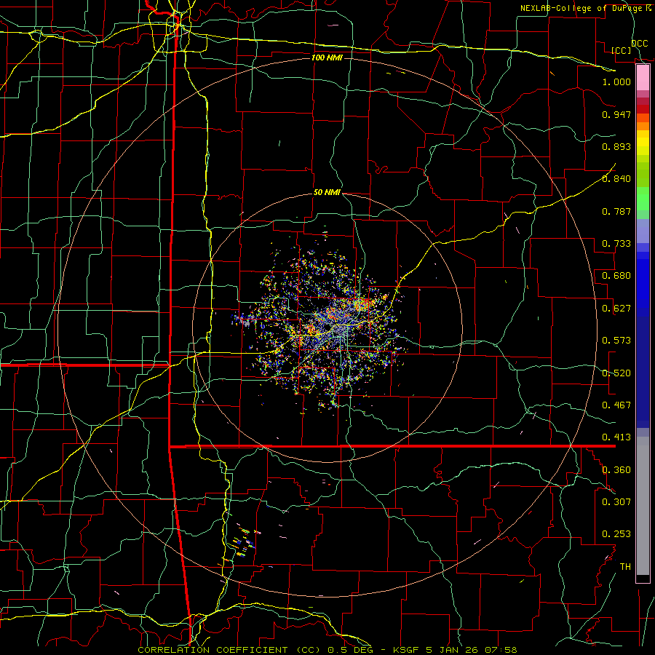Click the pink segment of the color bar
This screenshot has height=655, width=655.
643,78
